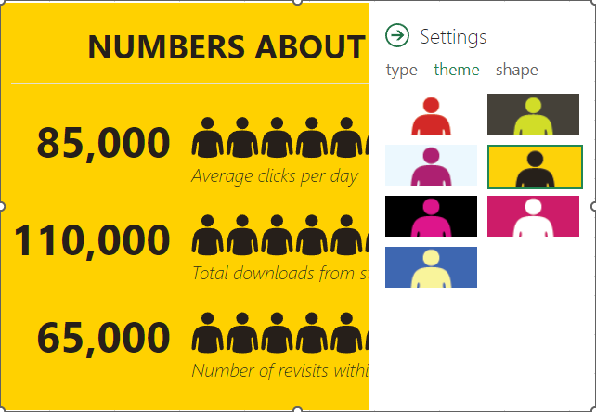
Task: Apply the black theme with magenta person
Action: coord(431,216)
